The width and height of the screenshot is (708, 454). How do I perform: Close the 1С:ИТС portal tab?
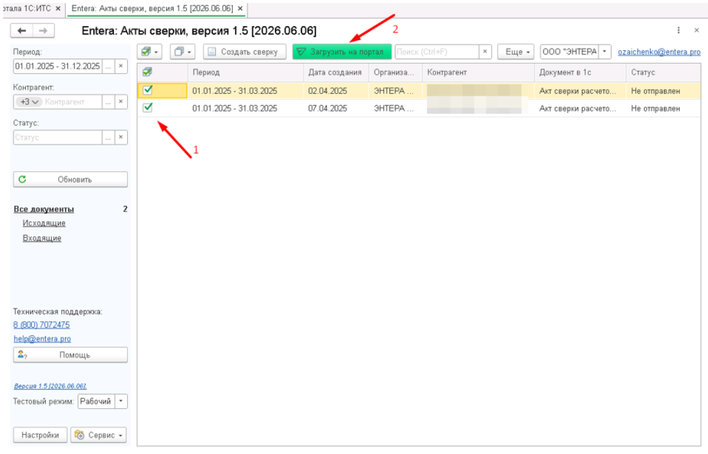(58, 9)
